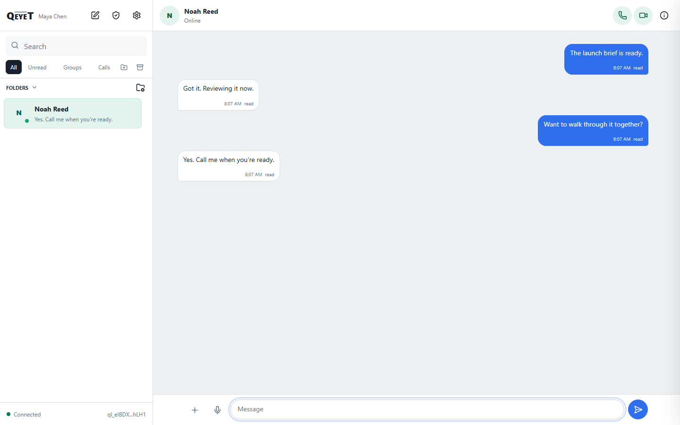The height and width of the screenshot is (425, 680).
Task: Open the manage folders icon
Action: pos(140,88)
